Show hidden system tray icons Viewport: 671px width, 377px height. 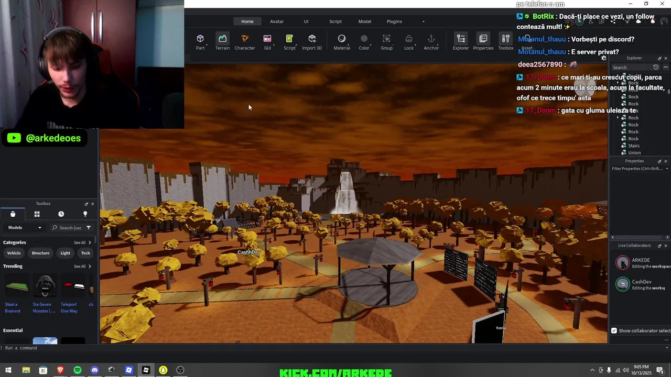pyautogui.click(x=592, y=370)
